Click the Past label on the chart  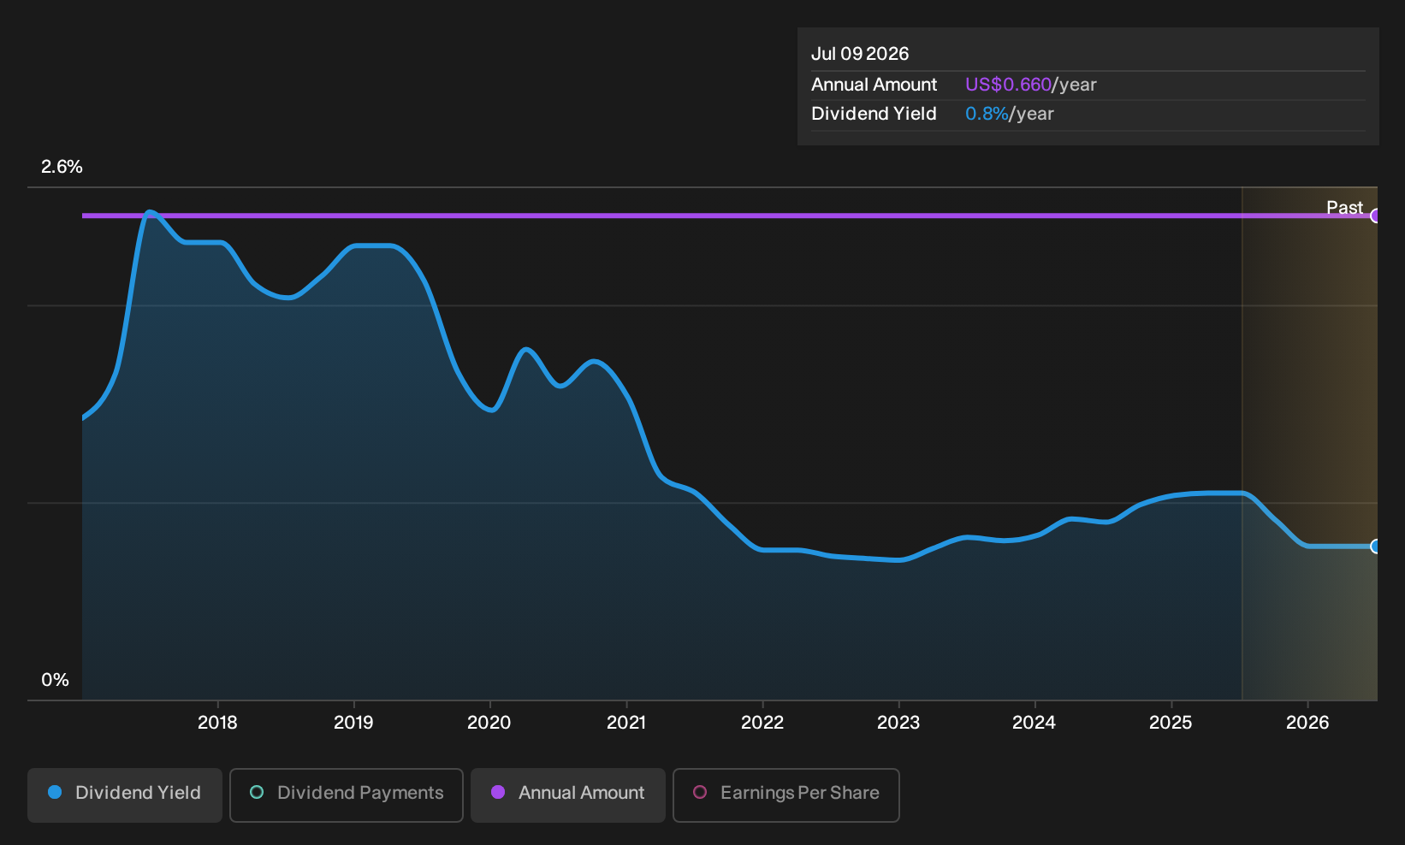click(x=1344, y=207)
